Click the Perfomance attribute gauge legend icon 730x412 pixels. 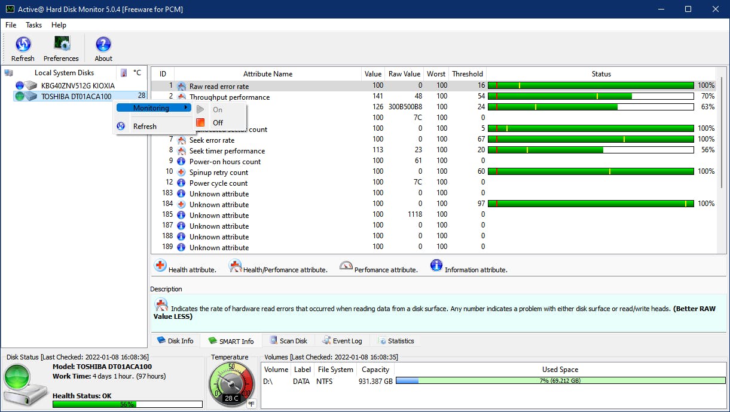click(x=346, y=266)
